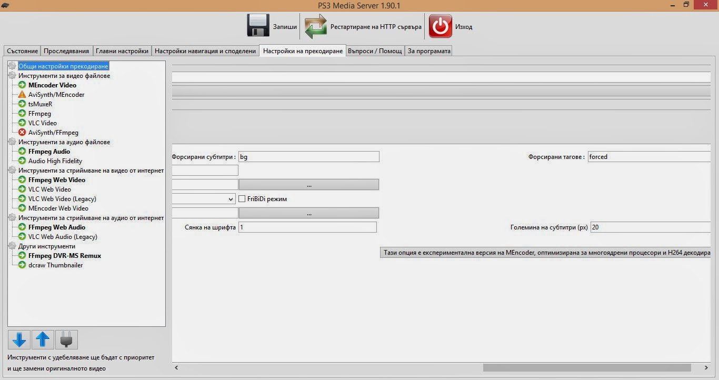Go to Настройки навигация и споделени tab
The width and height of the screenshot is (719, 380).
[x=205, y=51]
